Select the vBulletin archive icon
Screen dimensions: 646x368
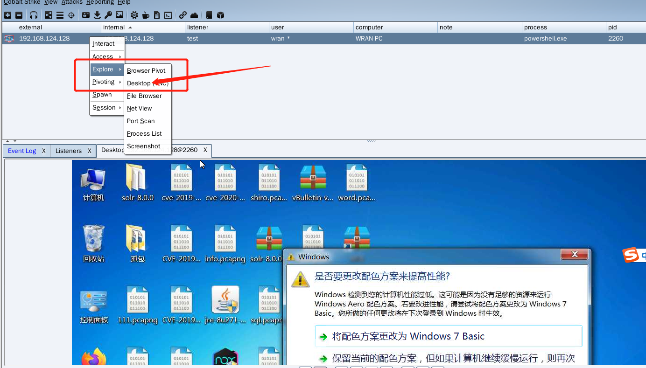tap(313, 183)
